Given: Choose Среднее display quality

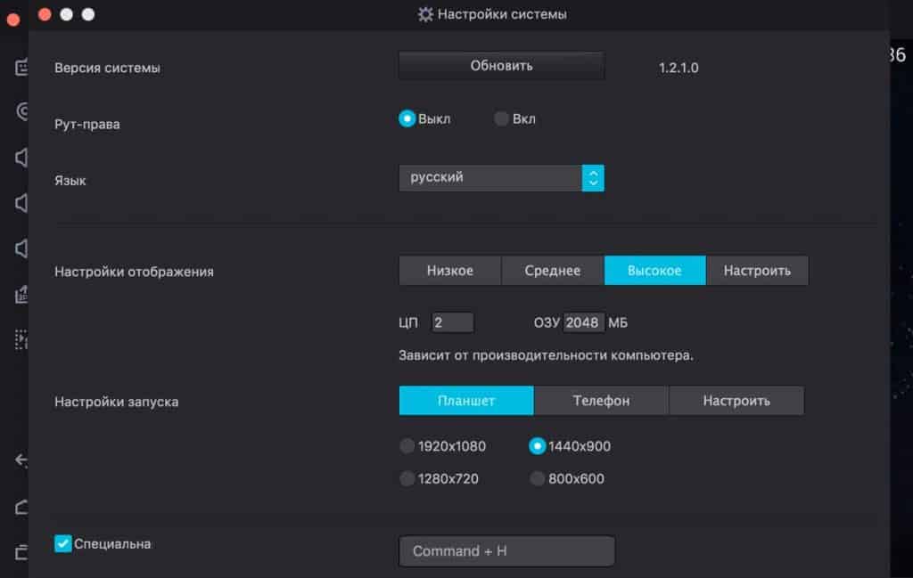Looking at the screenshot, I should click(552, 271).
